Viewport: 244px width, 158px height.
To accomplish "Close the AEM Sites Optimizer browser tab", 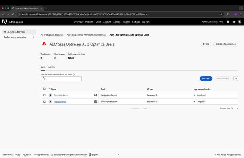I will 42,8.
